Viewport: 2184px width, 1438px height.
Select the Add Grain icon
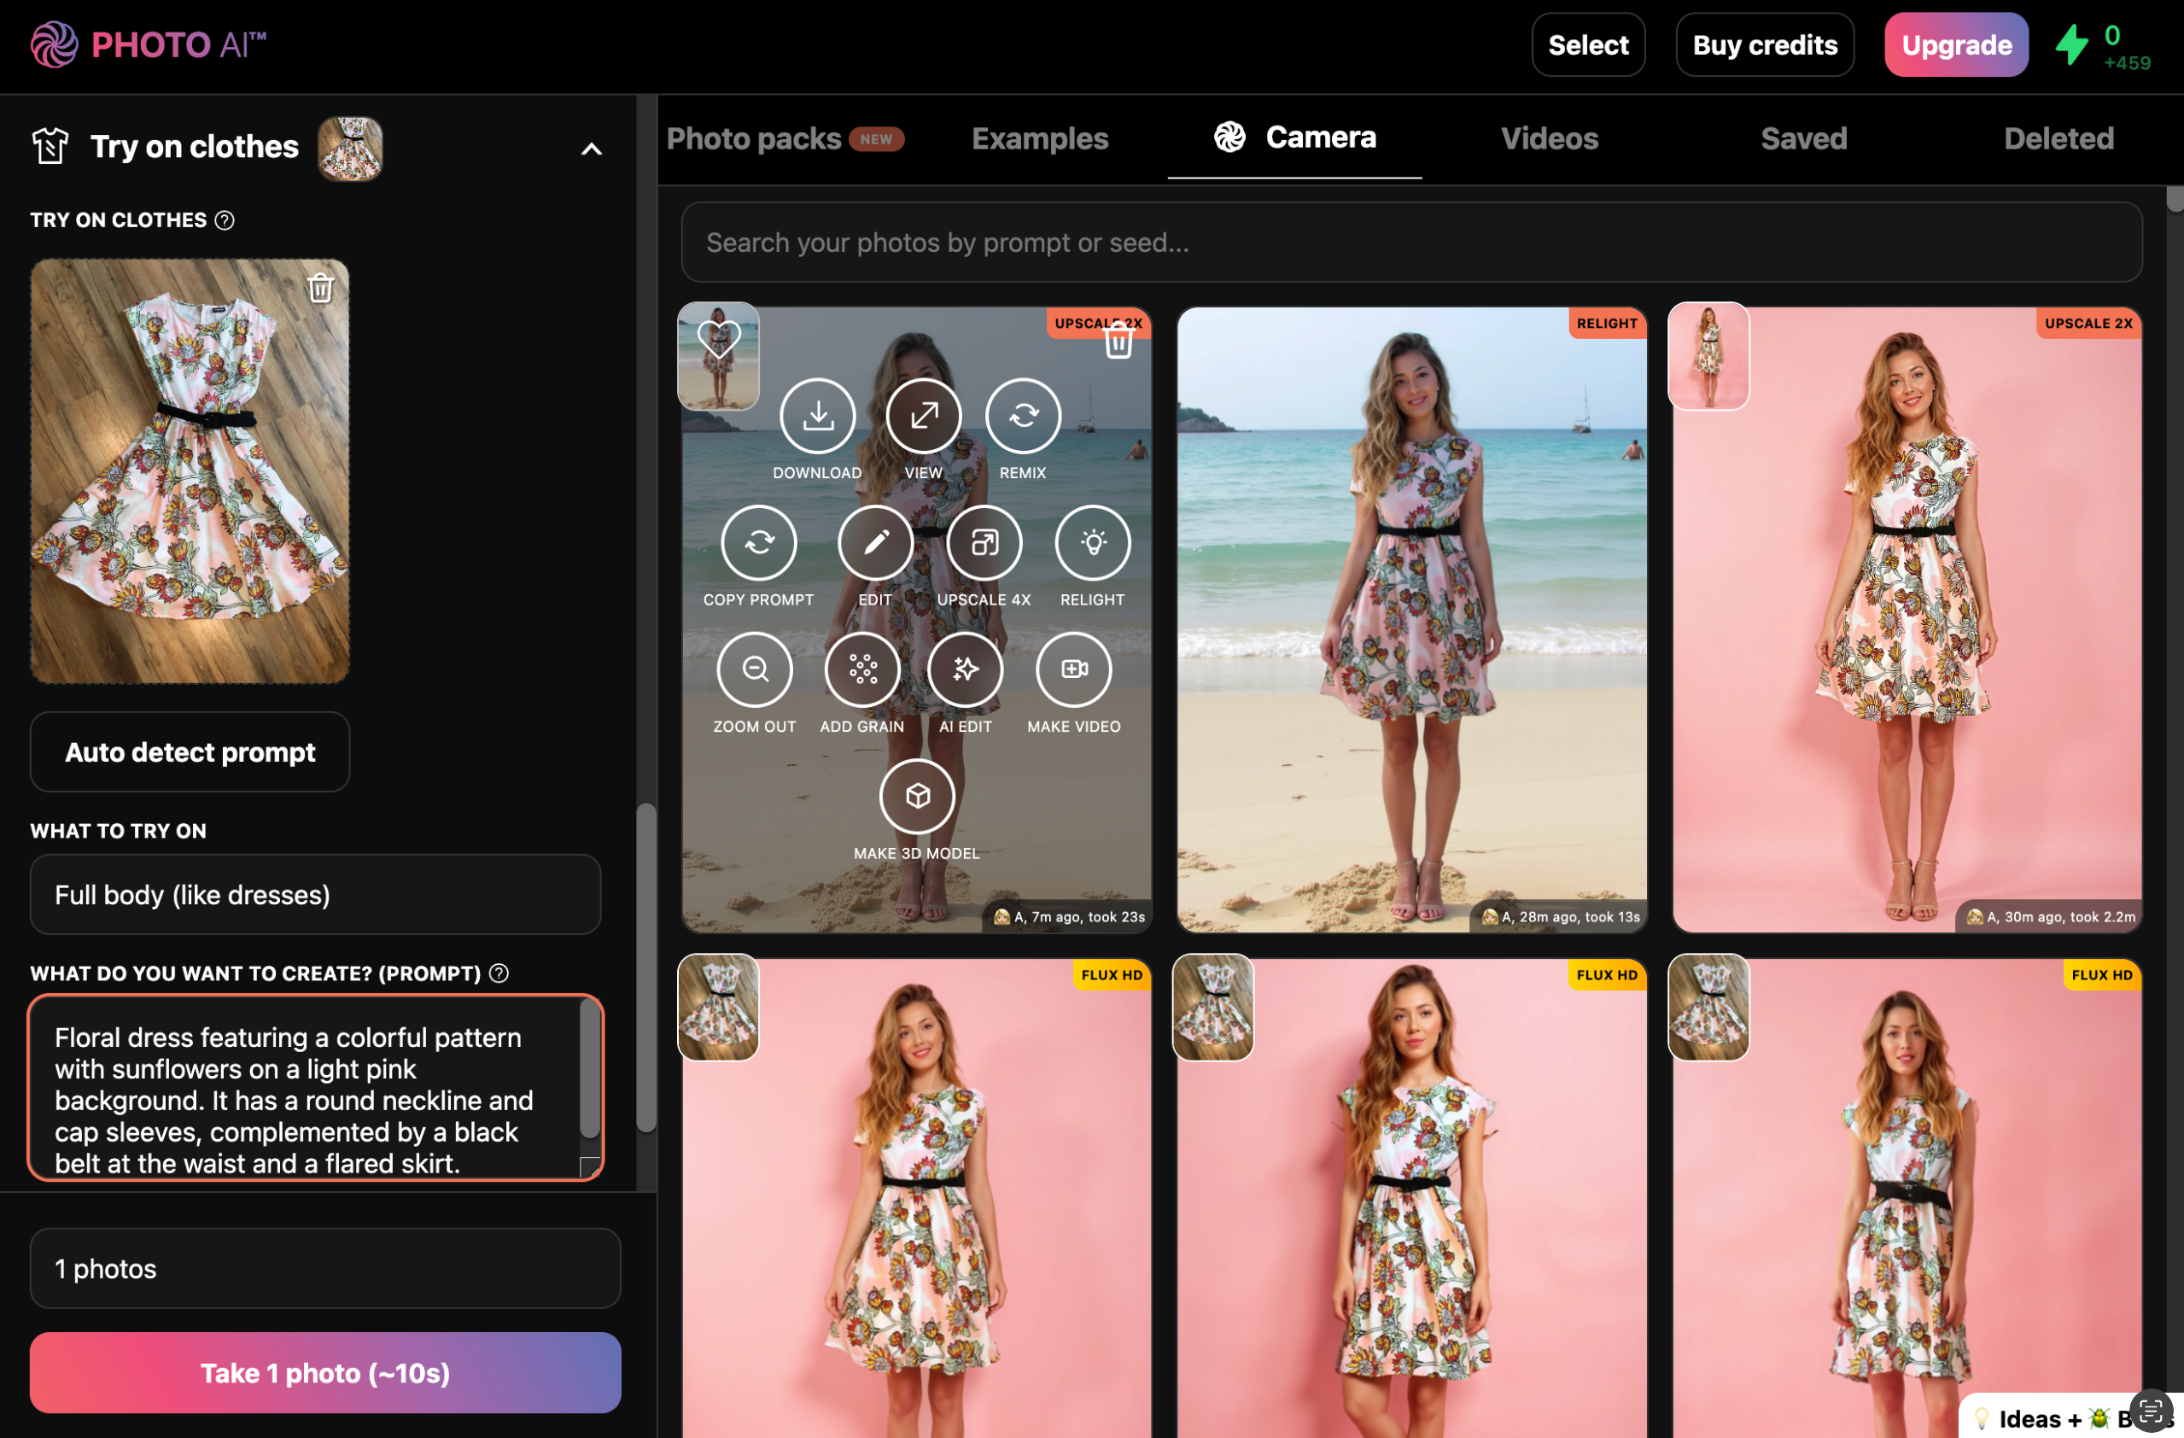click(861, 670)
